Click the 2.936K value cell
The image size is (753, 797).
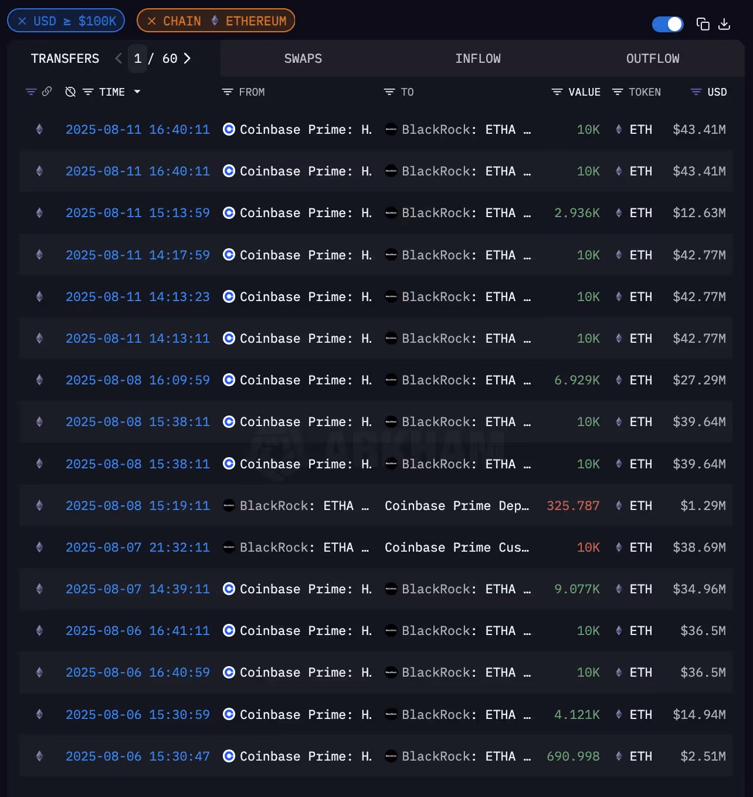[577, 213]
